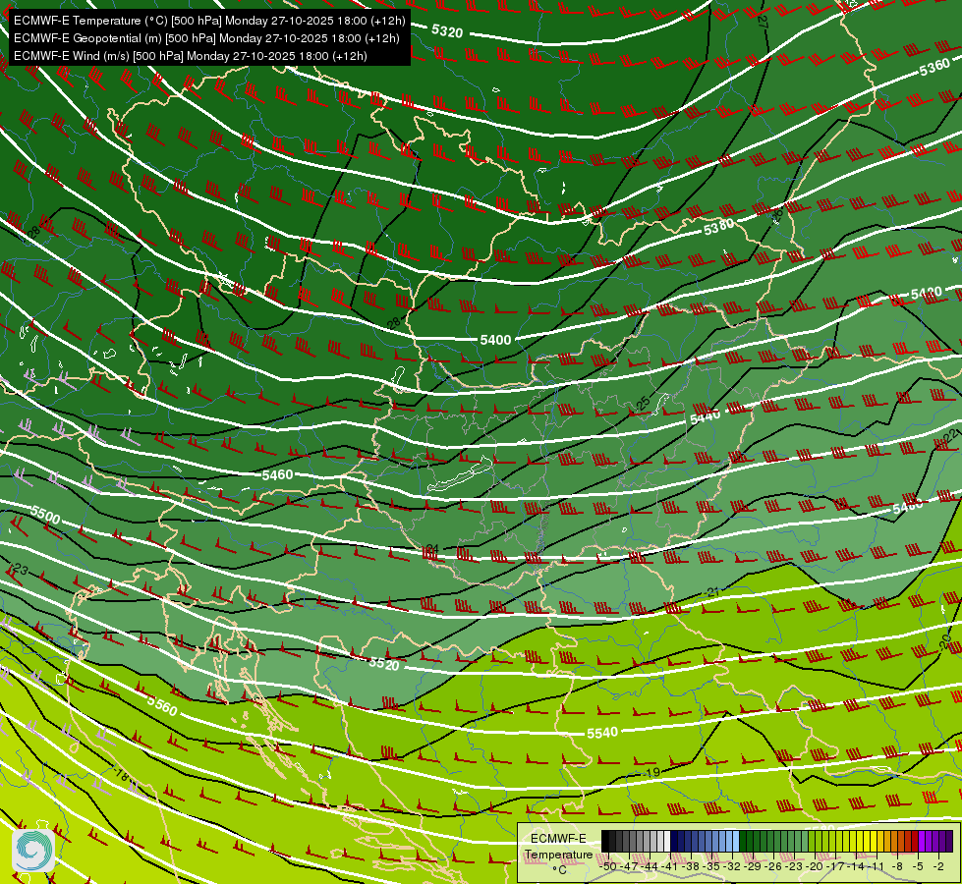This screenshot has width=962, height=884.
Task: Click the 5400 geopotential contour label
Action: tap(495, 340)
